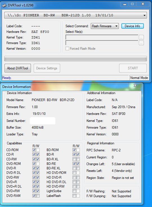Click the Manufactured value 'Sep 2019 / China'
The image size is (152, 207).
click(x=123, y=107)
